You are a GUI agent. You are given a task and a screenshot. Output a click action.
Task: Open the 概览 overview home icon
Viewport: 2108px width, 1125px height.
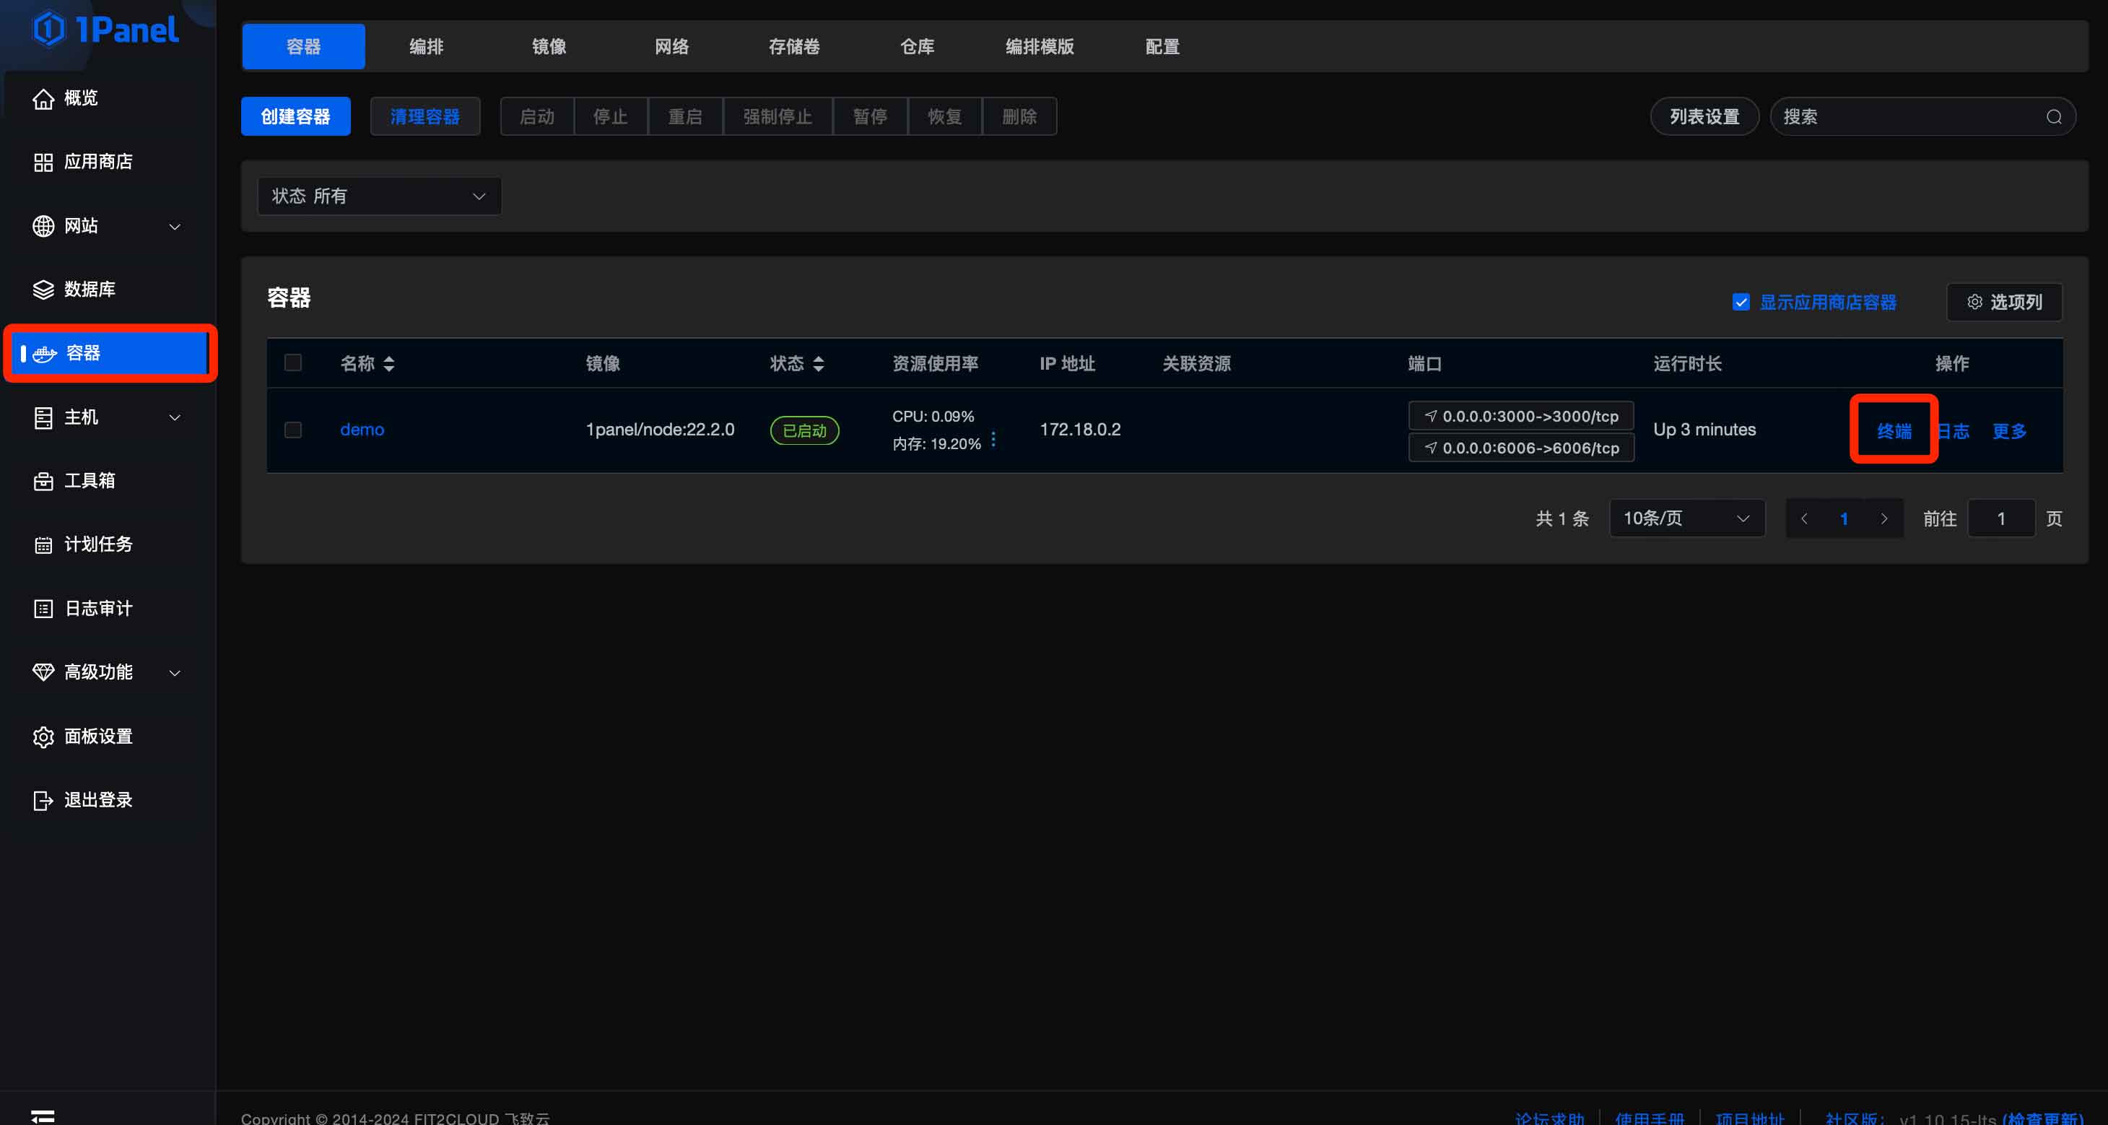(43, 98)
